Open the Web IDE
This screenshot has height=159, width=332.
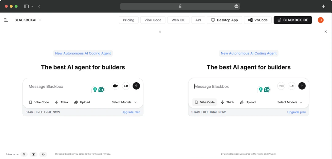(x=178, y=20)
